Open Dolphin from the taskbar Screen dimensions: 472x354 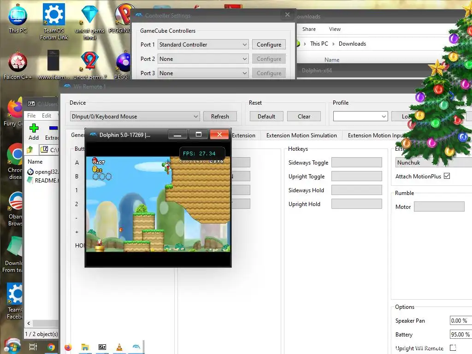point(136,347)
